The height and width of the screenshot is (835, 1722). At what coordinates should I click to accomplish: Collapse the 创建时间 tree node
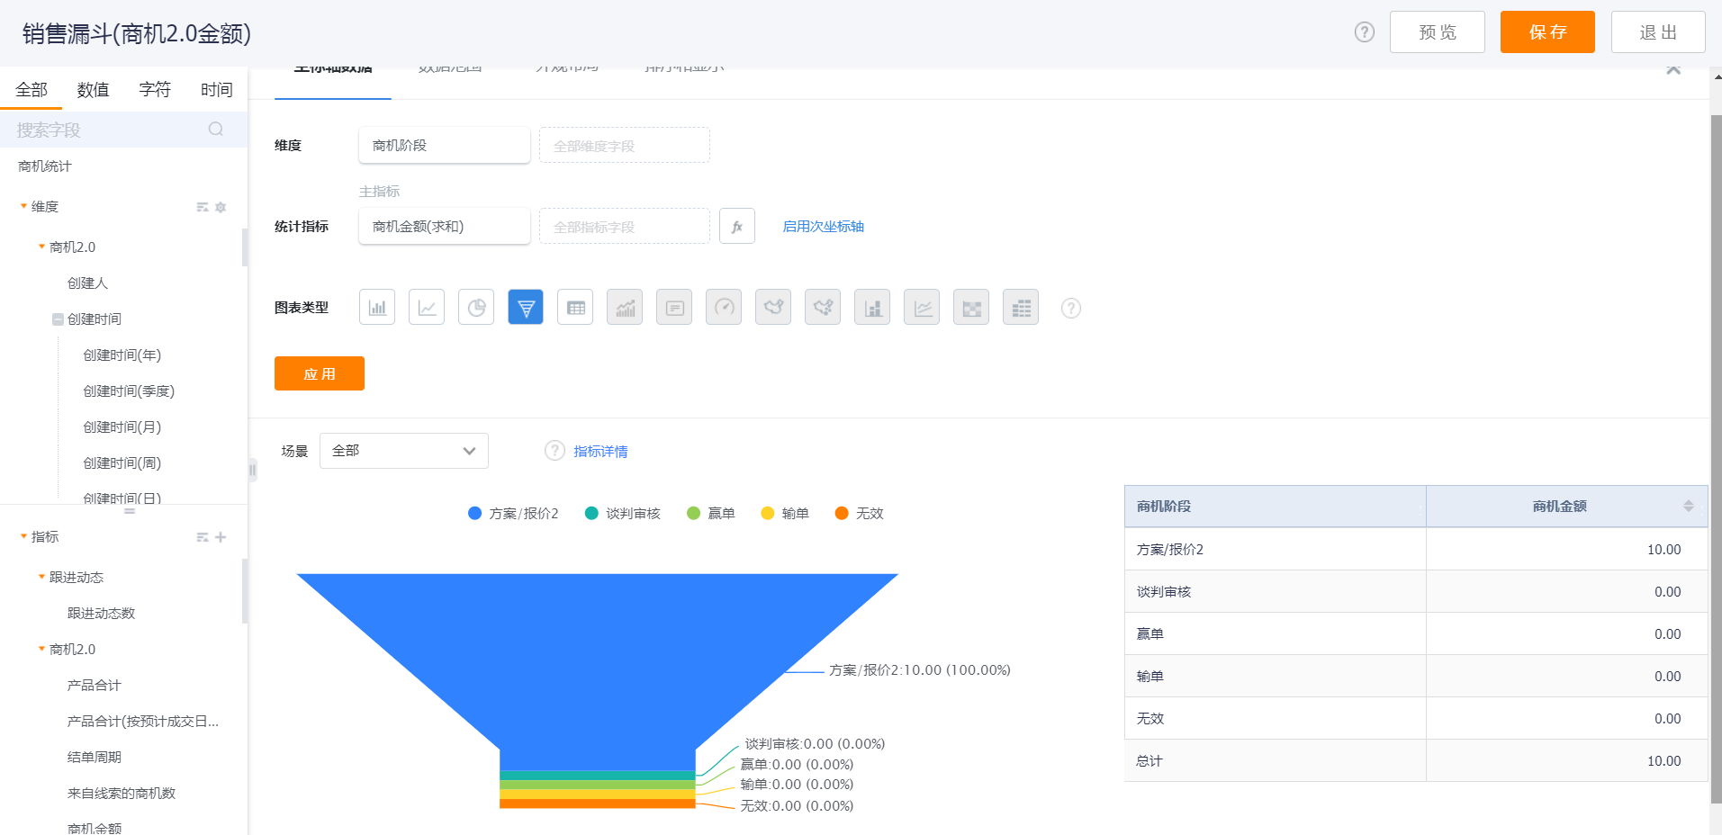[x=58, y=319]
